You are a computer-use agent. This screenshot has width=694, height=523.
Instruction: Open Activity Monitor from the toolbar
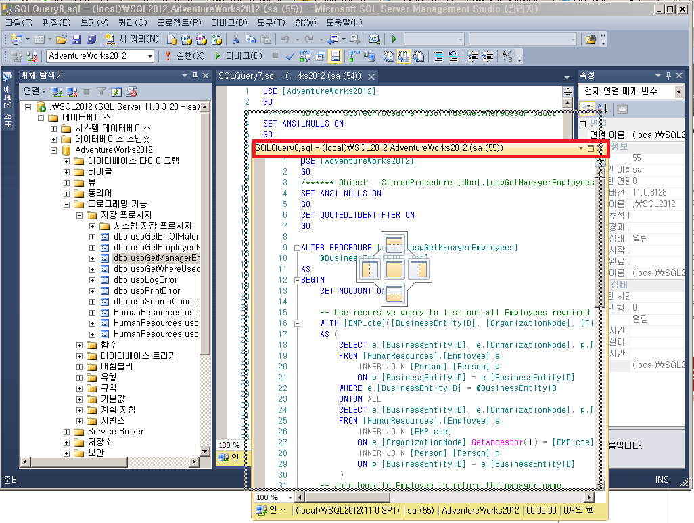point(375,39)
